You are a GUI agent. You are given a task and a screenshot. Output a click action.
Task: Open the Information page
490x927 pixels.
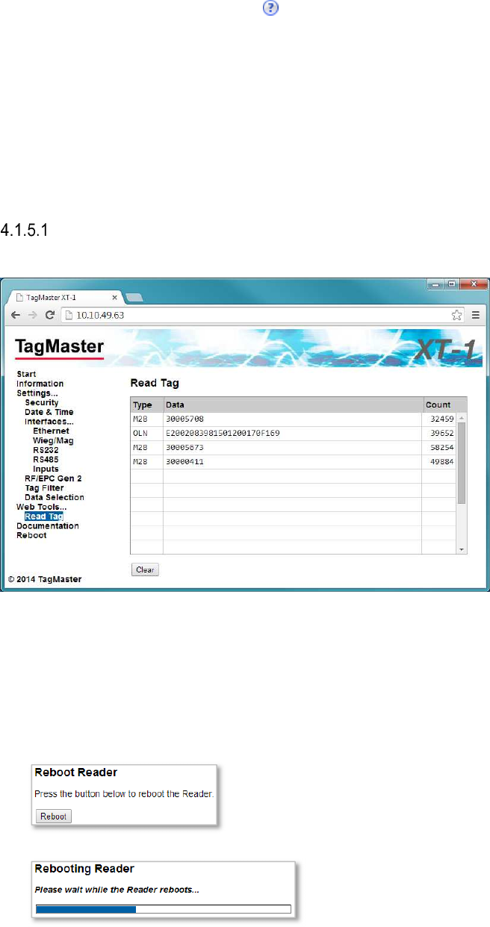[40, 384]
